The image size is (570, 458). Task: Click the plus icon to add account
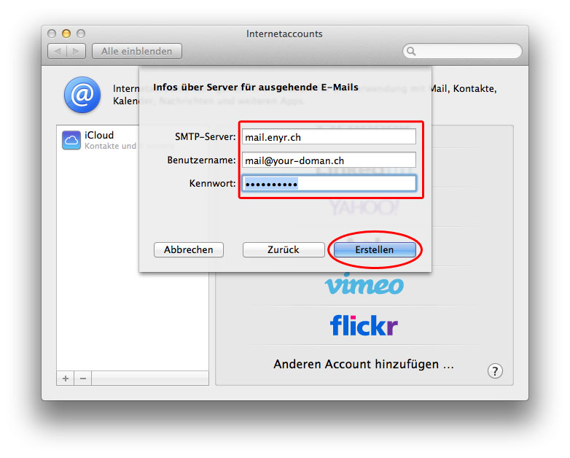pos(66,379)
